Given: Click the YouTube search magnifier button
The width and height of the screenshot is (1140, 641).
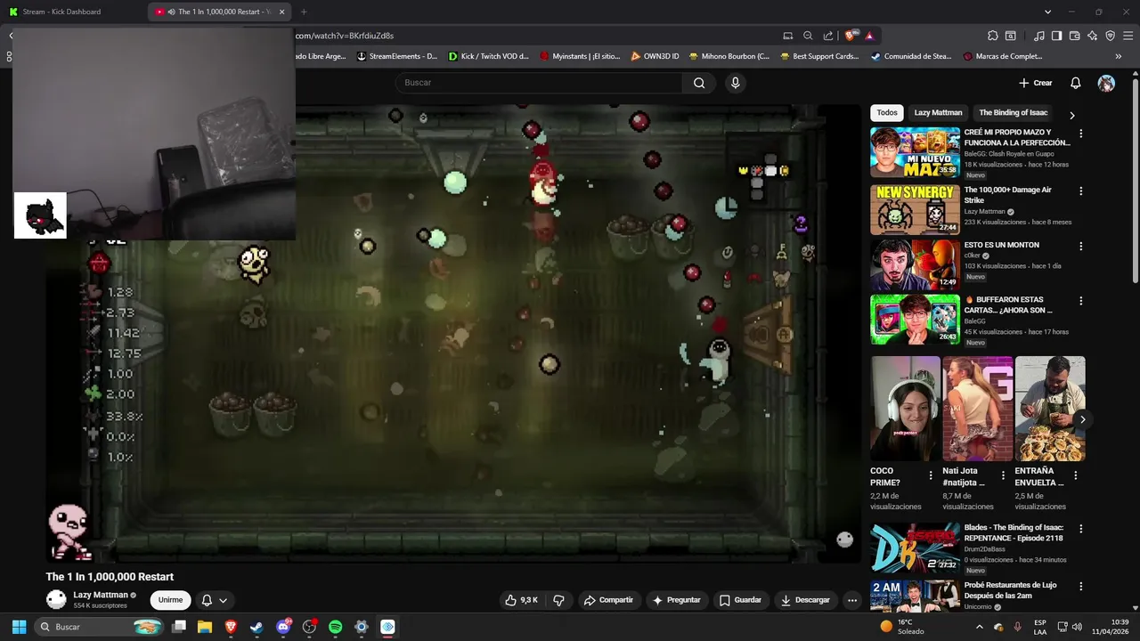Looking at the screenshot, I should coord(699,83).
